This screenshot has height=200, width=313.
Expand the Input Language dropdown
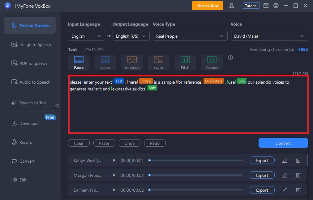pyautogui.click(x=86, y=36)
